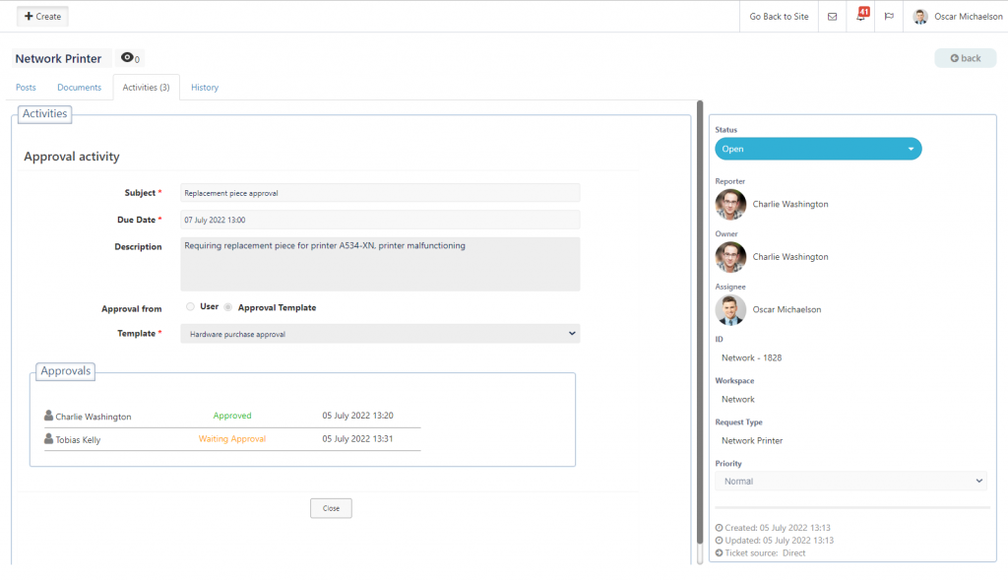This screenshot has height=581, width=1008.
Task: Click the Workspace value Network
Action: coord(738,400)
